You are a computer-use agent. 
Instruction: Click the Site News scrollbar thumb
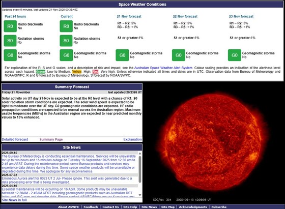coord(140,169)
